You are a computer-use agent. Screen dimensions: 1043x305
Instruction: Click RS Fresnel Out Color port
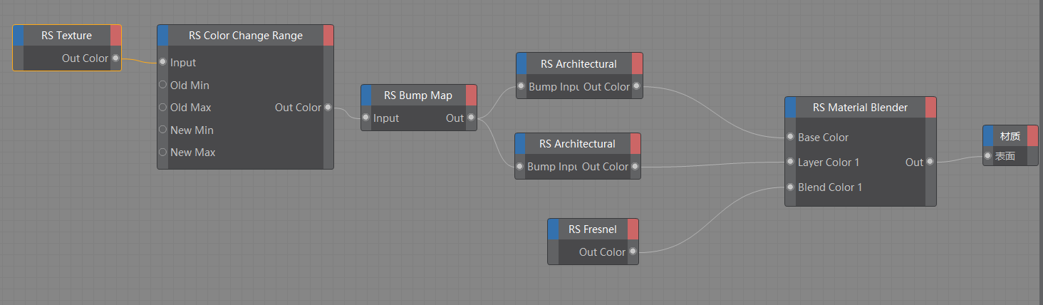(632, 252)
